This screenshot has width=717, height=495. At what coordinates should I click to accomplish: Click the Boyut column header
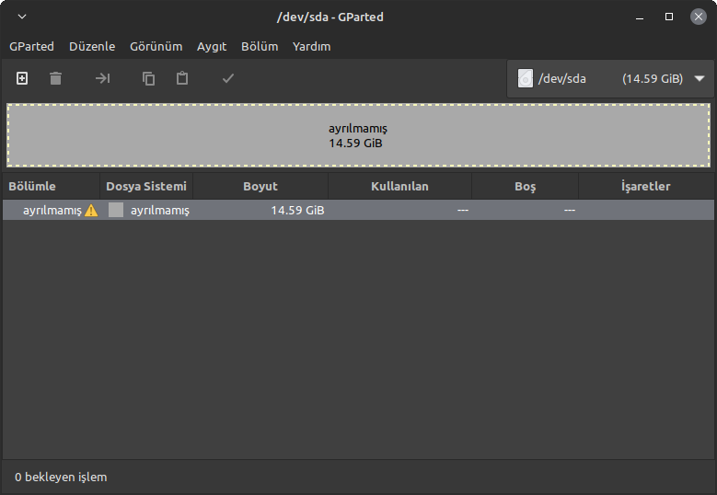coord(260,186)
